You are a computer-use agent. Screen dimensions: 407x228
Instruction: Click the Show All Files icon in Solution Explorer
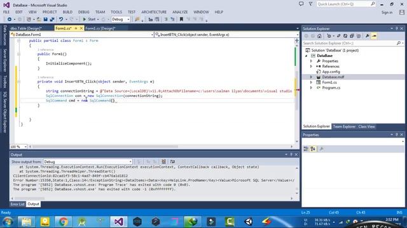[x=359, y=36]
